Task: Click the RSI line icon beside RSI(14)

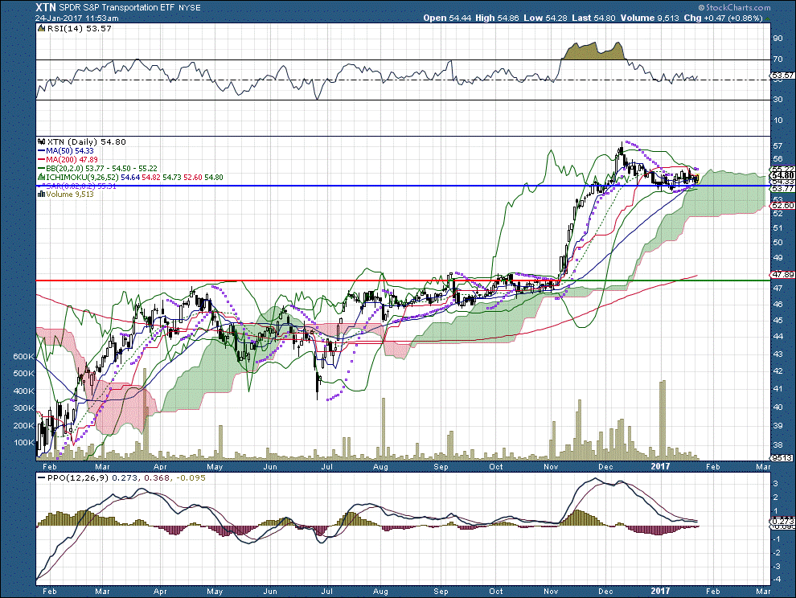Action: [x=42, y=29]
